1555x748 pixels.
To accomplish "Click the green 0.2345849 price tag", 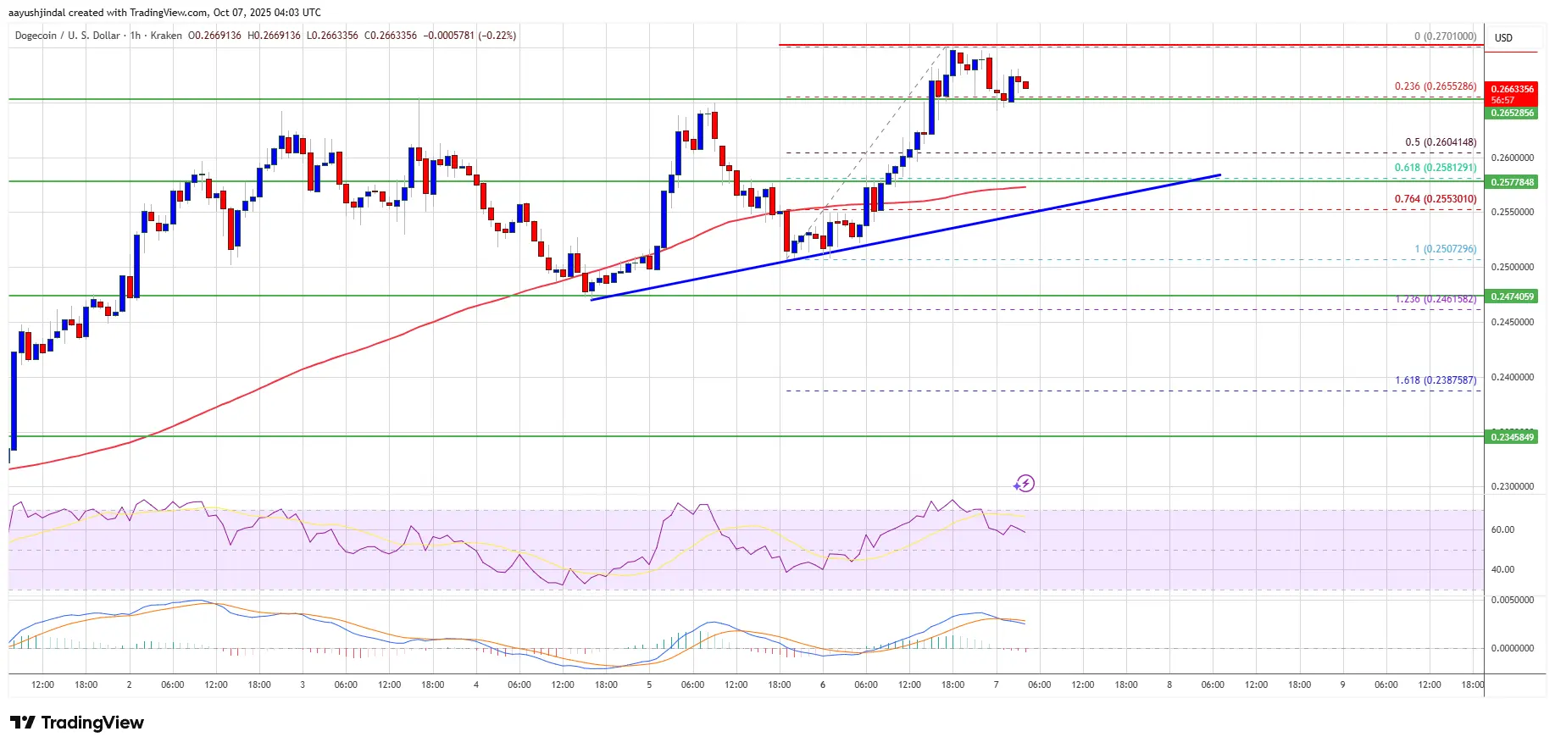I will click(1513, 437).
